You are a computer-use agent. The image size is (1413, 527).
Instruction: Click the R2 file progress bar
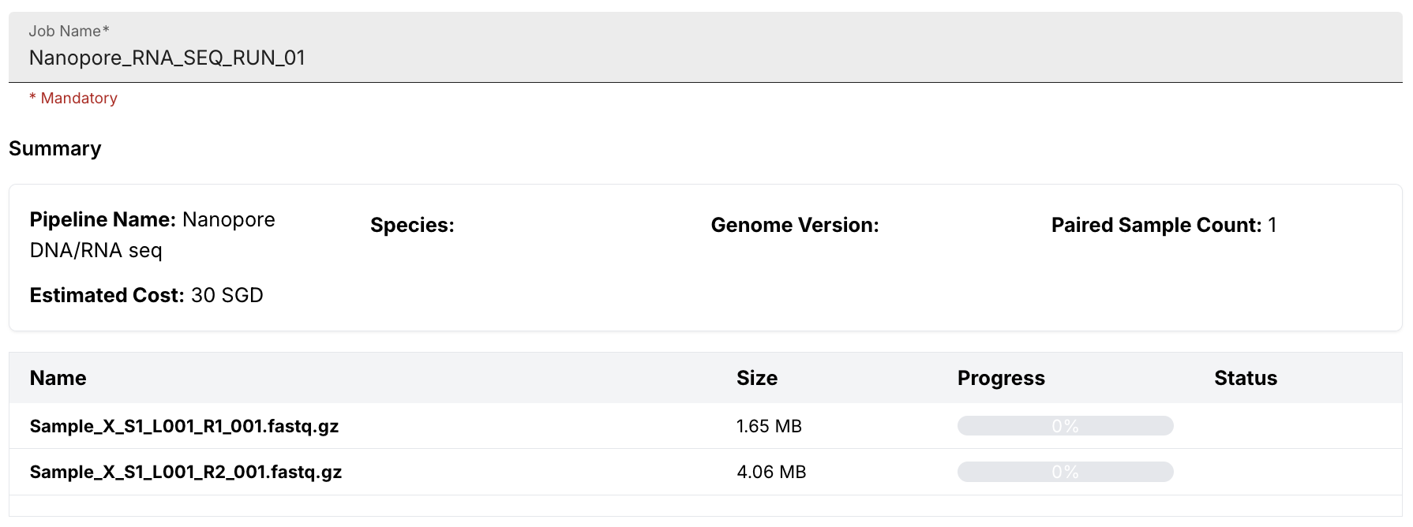click(1065, 472)
